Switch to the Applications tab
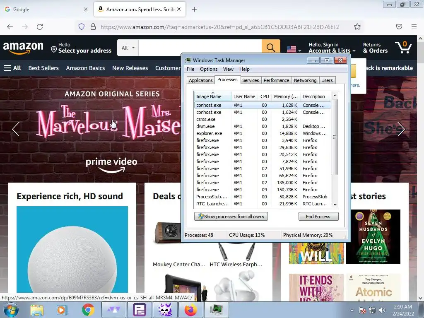 (x=201, y=80)
